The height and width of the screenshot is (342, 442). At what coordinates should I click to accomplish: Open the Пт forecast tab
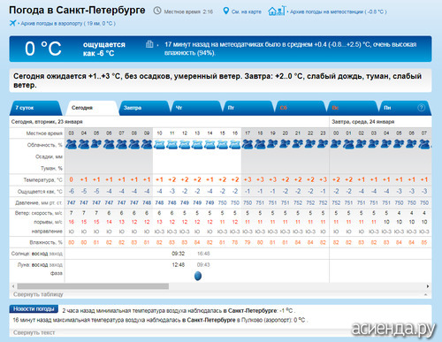click(248, 108)
